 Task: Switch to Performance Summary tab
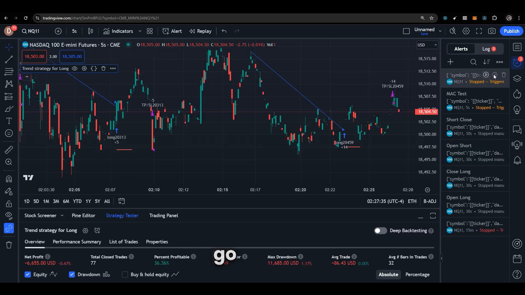[77, 242]
